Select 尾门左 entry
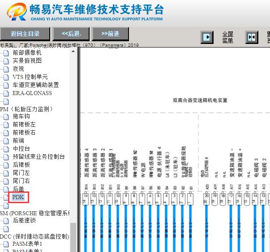 (21, 173)
